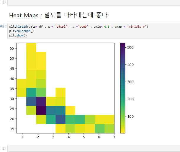This screenshot has height=152, width=180.
Task: Click the 'displ' string in code
Action: [61, 27]
